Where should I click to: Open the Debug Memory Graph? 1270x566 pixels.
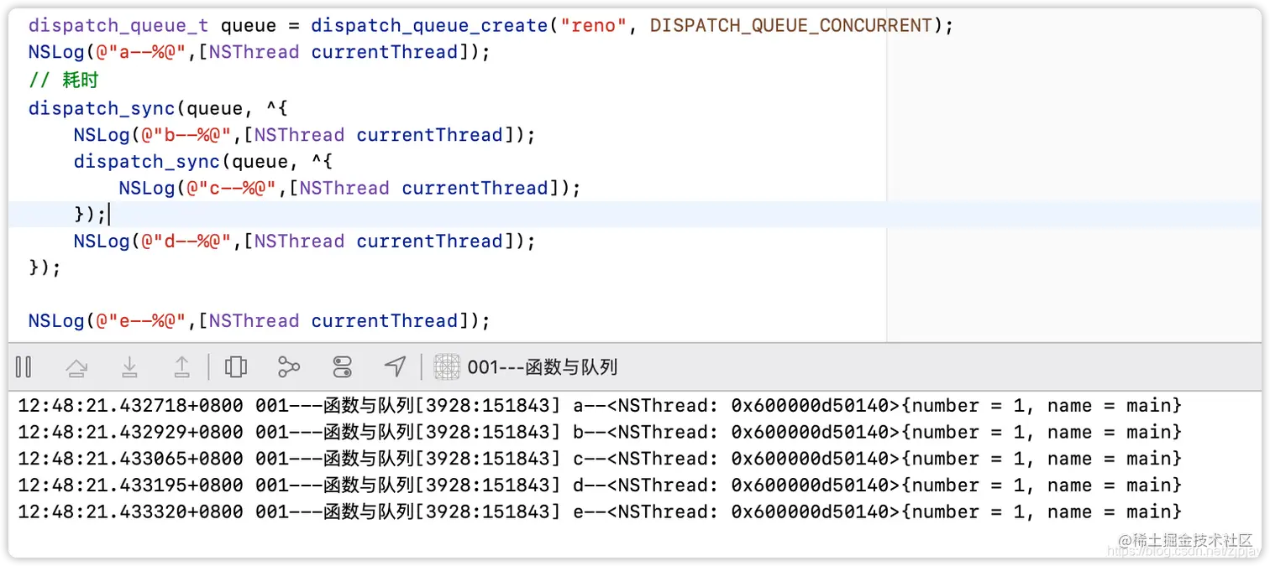289,366
